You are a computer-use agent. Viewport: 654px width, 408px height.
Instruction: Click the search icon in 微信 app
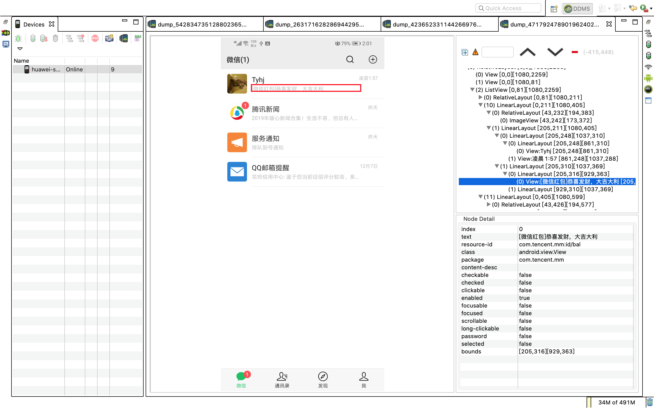[350, 59]
